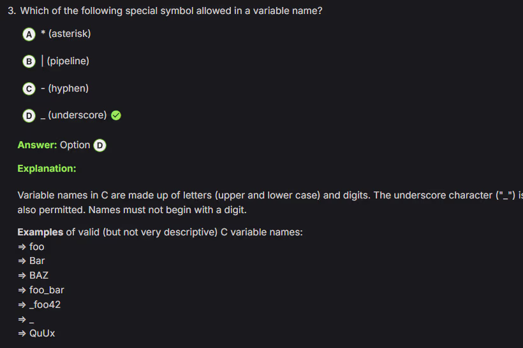Click arrow bullet before foo
The height and width of the screenshot is (348, 523).
click(x=22, y=247)
